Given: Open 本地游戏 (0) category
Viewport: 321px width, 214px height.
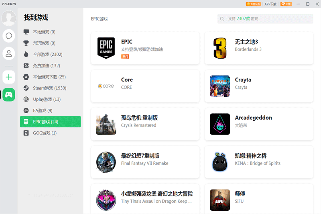Looking at the screenshot, I should [51, 32].
